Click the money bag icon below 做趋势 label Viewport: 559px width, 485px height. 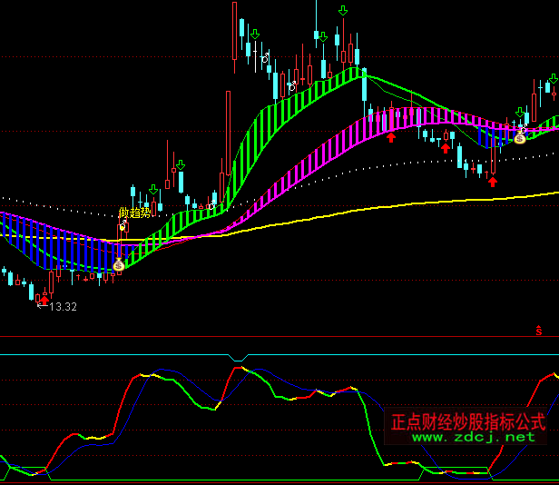tap(118, 265)
